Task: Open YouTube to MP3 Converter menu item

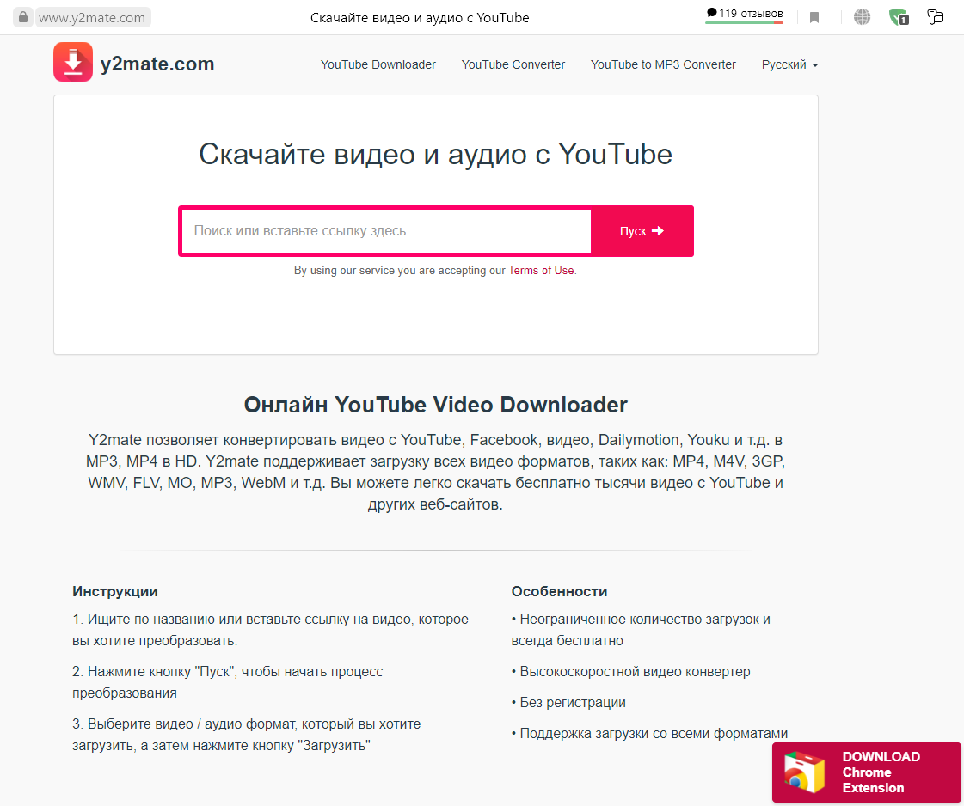Action: coord(663,64)
